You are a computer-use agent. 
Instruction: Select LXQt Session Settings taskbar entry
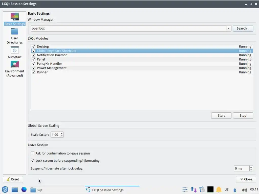pyautogui.click(x=112, y=190)
